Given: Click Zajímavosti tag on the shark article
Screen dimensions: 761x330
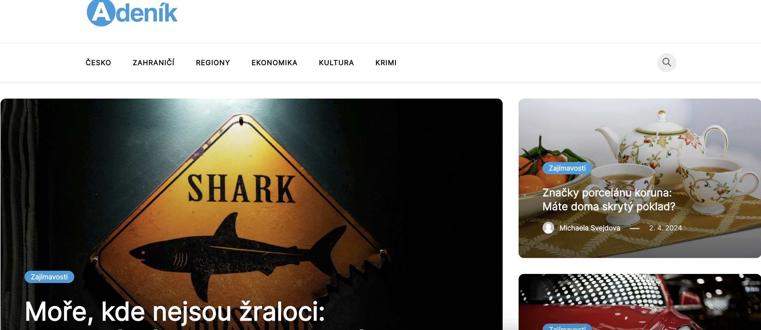Looking at the screenshot, I should (49, 277).
